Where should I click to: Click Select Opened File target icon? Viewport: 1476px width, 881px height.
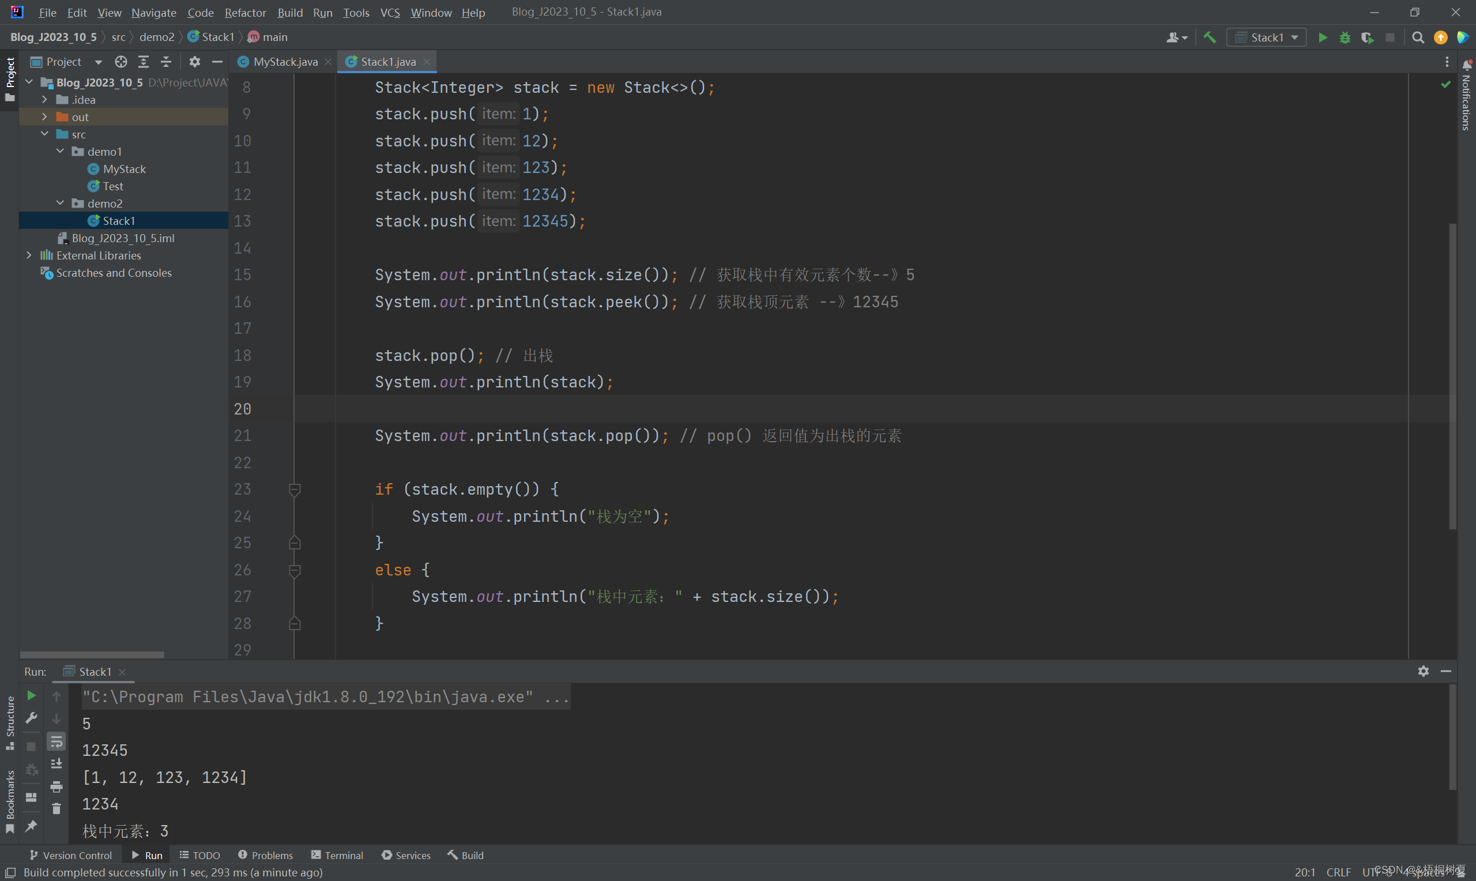[x=121, y=62]
